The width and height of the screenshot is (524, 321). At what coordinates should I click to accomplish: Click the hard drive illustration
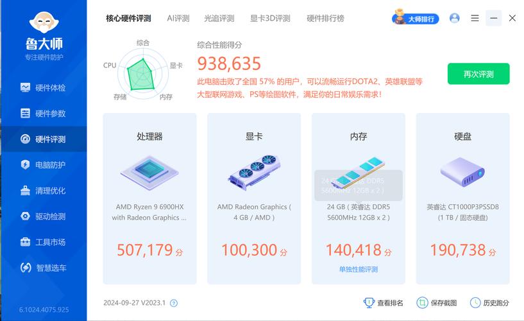pos(462,172)
